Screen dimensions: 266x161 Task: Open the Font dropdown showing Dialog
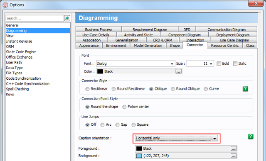pyautogui.click(x=135, y=63)
